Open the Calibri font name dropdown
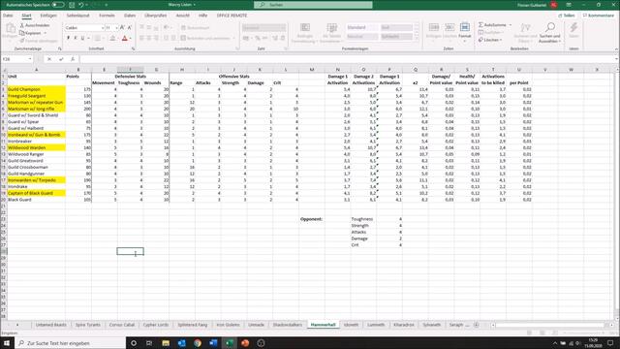 click(103, 28)
